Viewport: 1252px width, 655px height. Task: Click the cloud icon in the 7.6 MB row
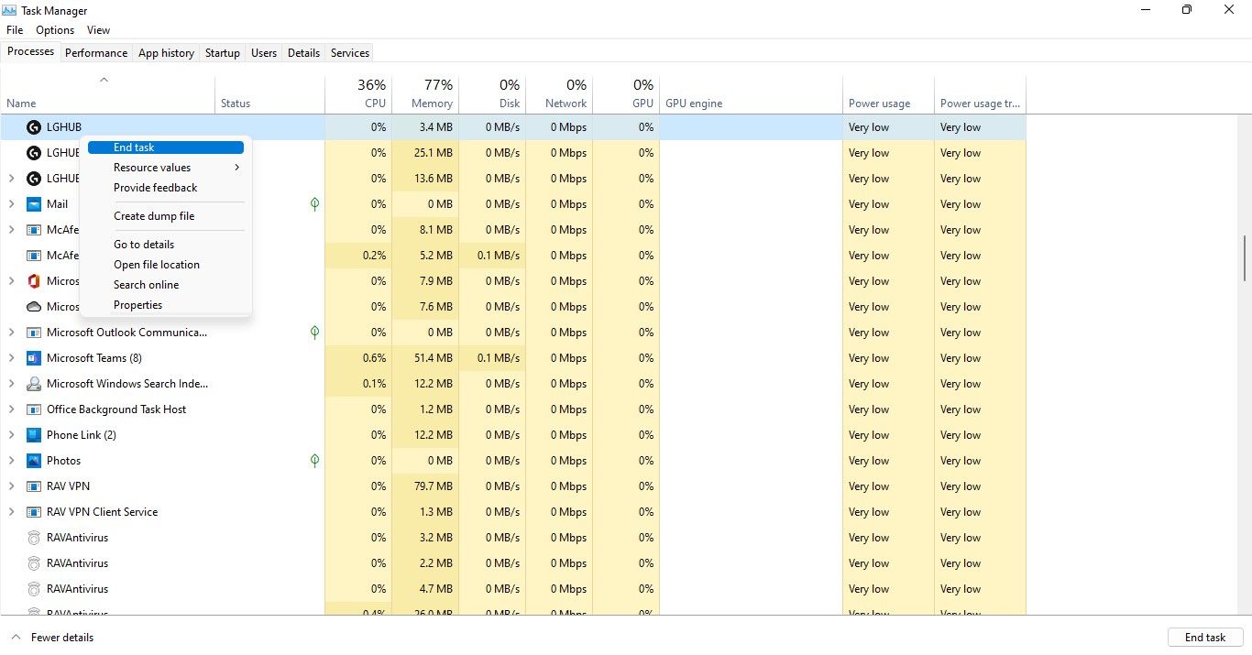34,307
